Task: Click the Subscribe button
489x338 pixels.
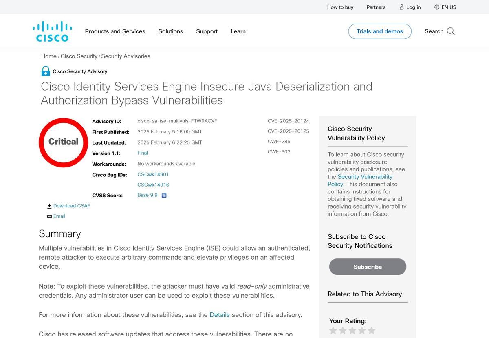Action: tap(368, 267)
